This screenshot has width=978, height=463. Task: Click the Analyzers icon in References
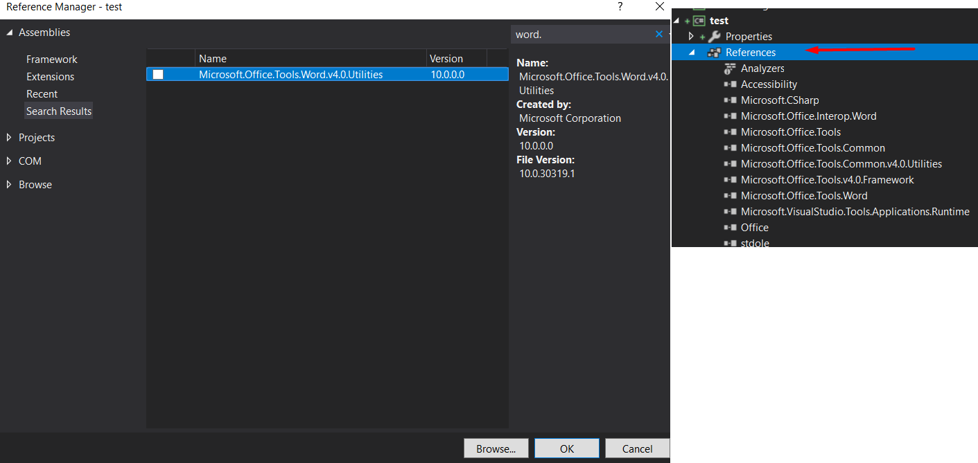(x=729, y=69)
